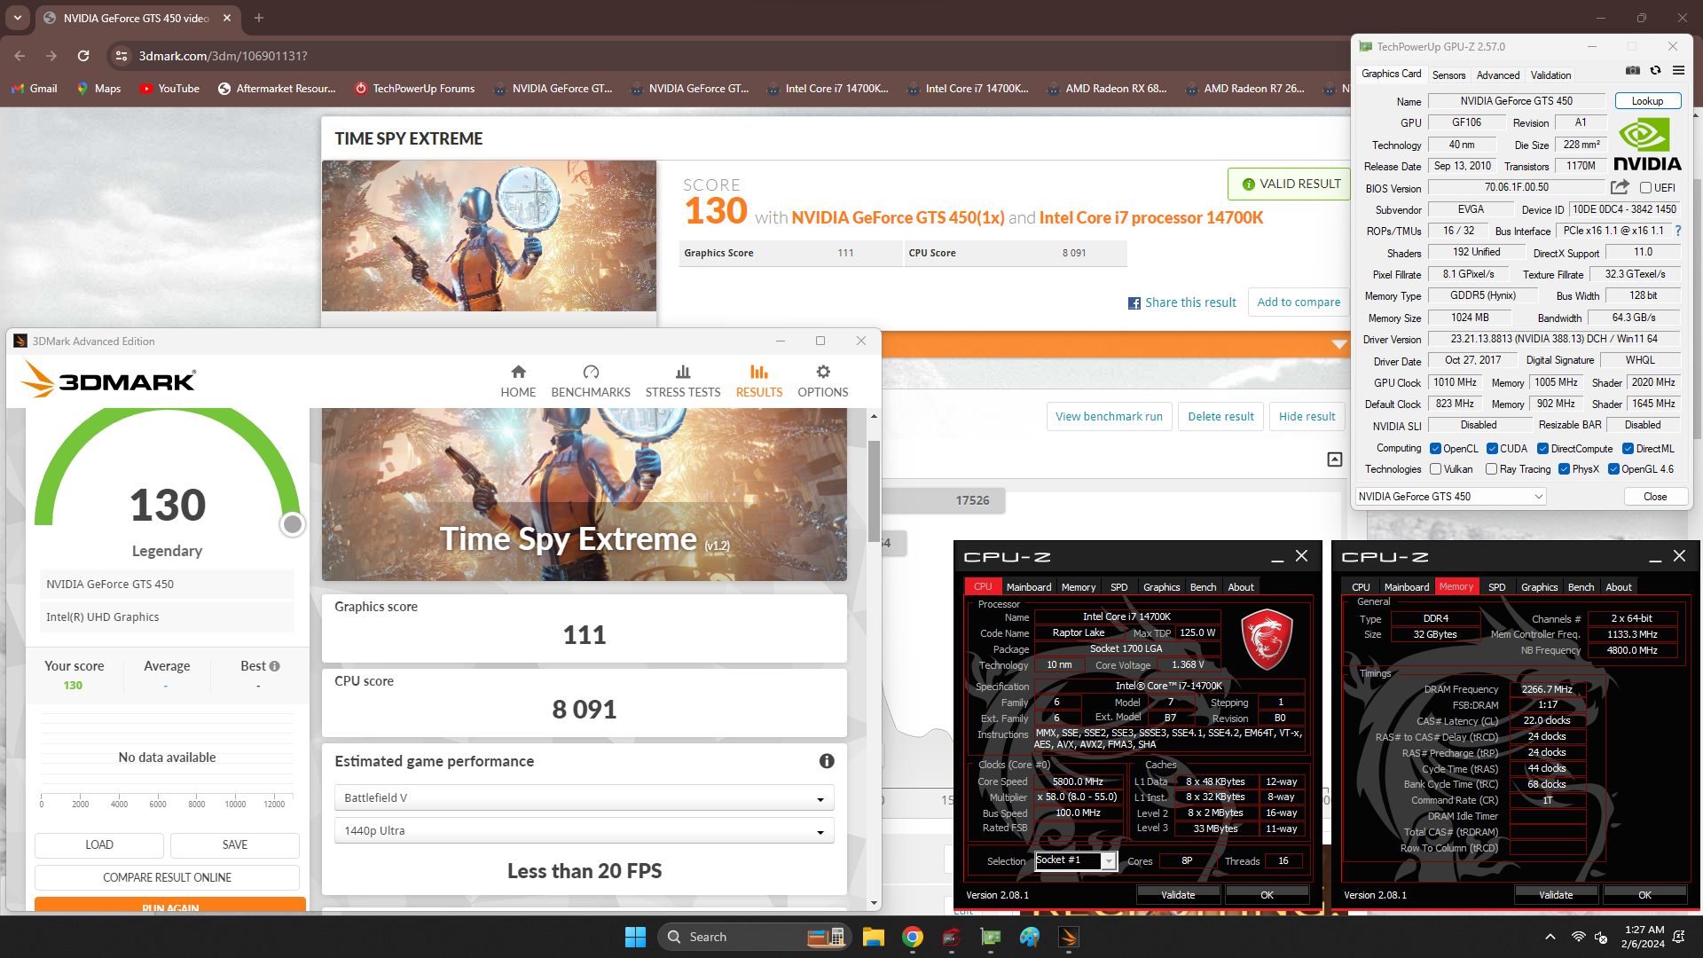The height and width of the screenshot is (958, 1703).
Task: Click Close button in GPU-Z
Action: [1655, 497]
